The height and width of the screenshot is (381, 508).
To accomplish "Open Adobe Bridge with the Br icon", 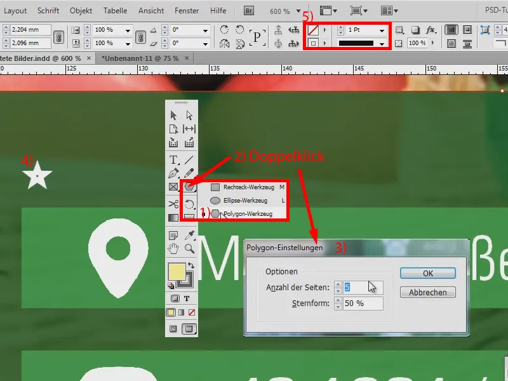I will [249, 11].
